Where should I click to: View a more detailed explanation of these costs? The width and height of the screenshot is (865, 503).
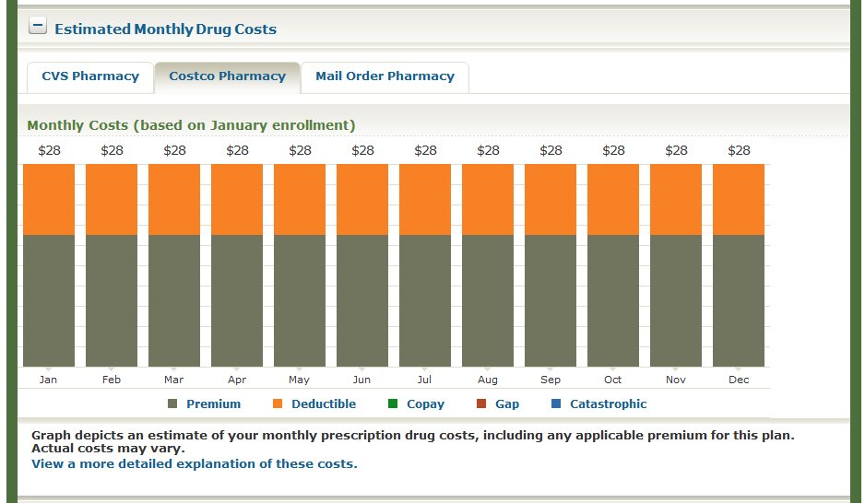tap(194, 463)
